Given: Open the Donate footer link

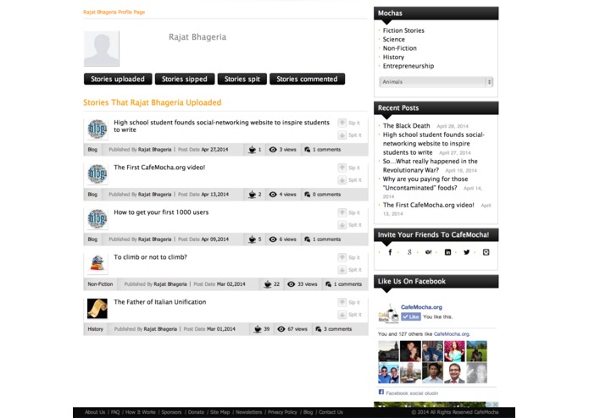Looking at the screenshot, I should [x=196, y=412].
